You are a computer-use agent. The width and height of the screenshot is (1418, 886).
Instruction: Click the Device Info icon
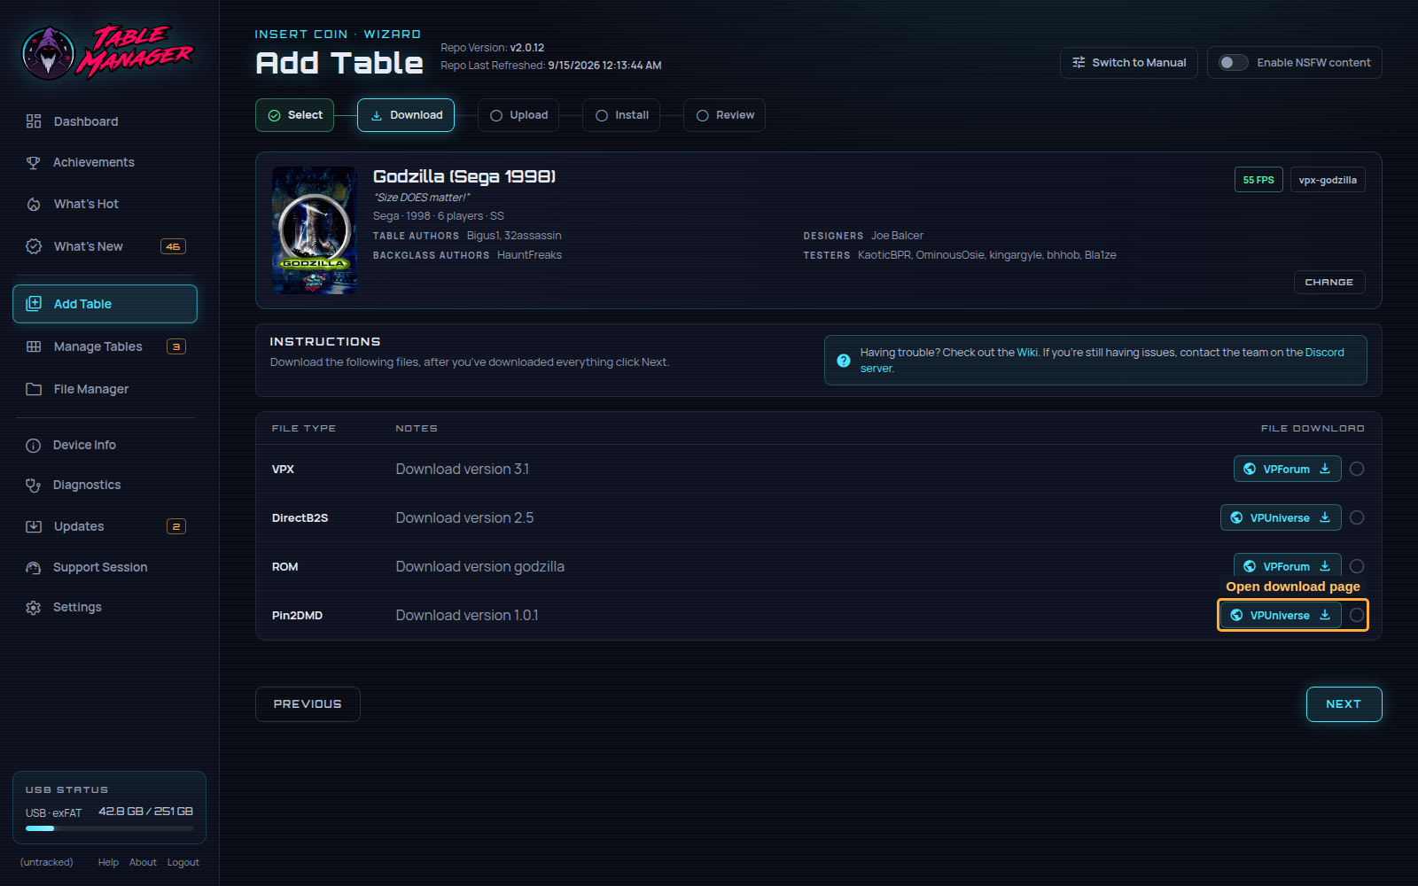tap(34, 446)
